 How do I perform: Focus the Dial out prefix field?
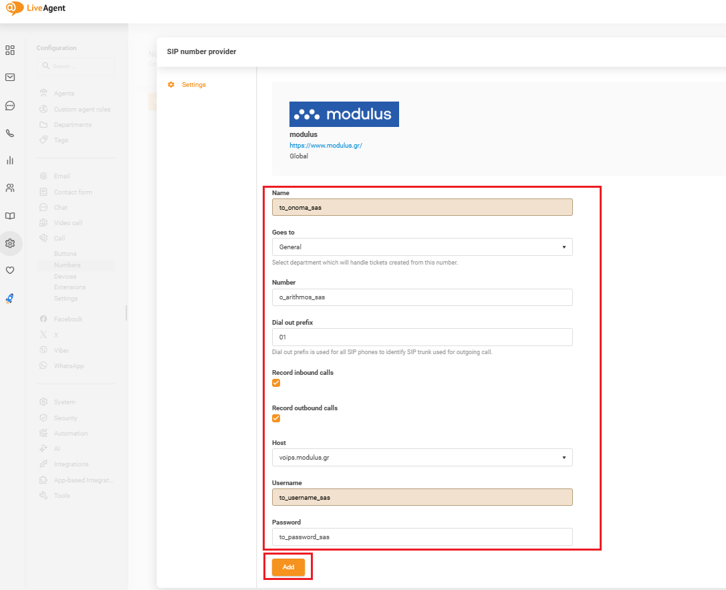pyautogui.click(x=422, y=337)
